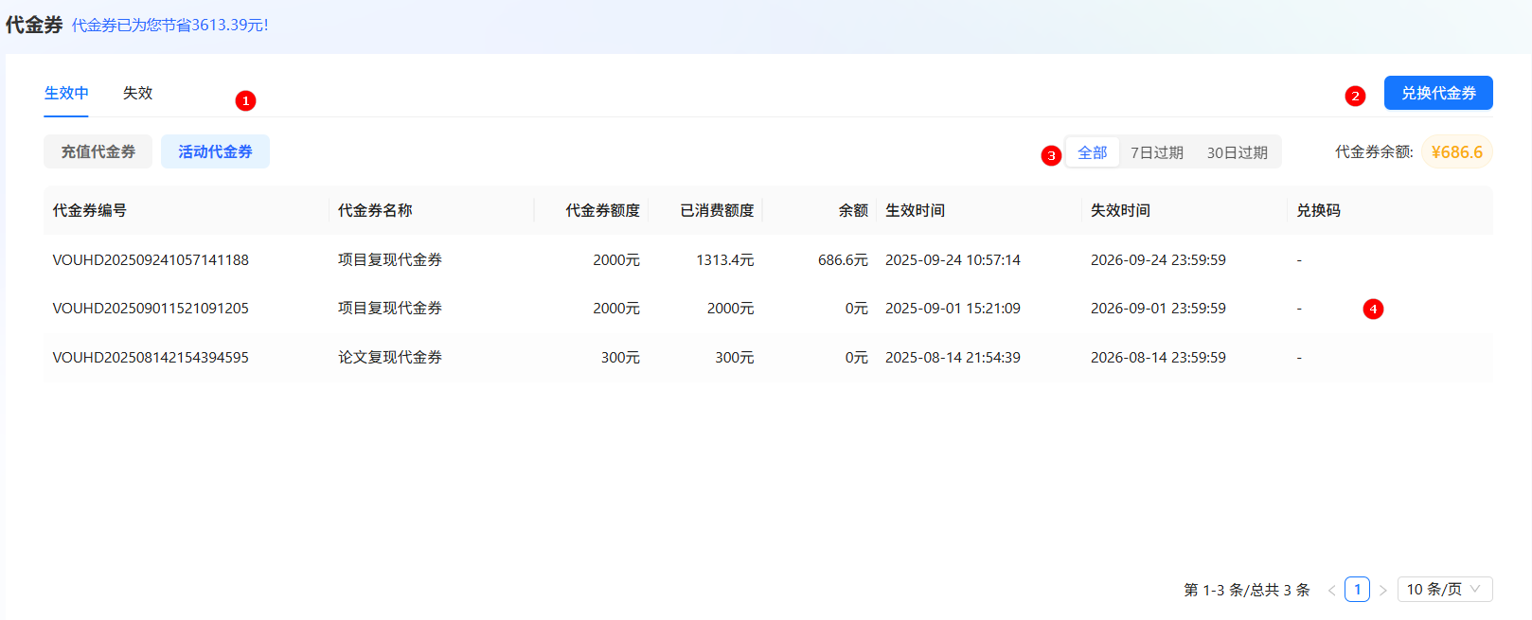Image resolution: width=1532 pixels, height=620 pixels.
Task: Click effective time 2025-09-01 15:21:09
Action: pyautogui.click(x=953, y=308)
